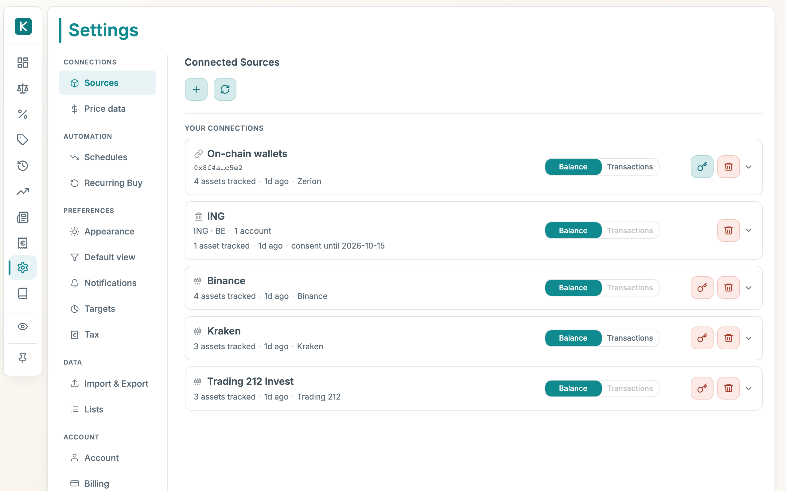Open Default view preferences
The image size is (786, 491).
pos(107,257)
